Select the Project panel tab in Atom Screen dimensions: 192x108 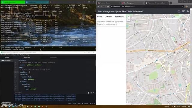point(7,57)
